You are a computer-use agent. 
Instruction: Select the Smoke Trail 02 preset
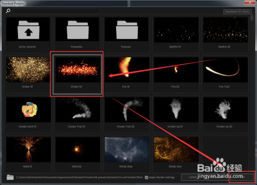126,114
